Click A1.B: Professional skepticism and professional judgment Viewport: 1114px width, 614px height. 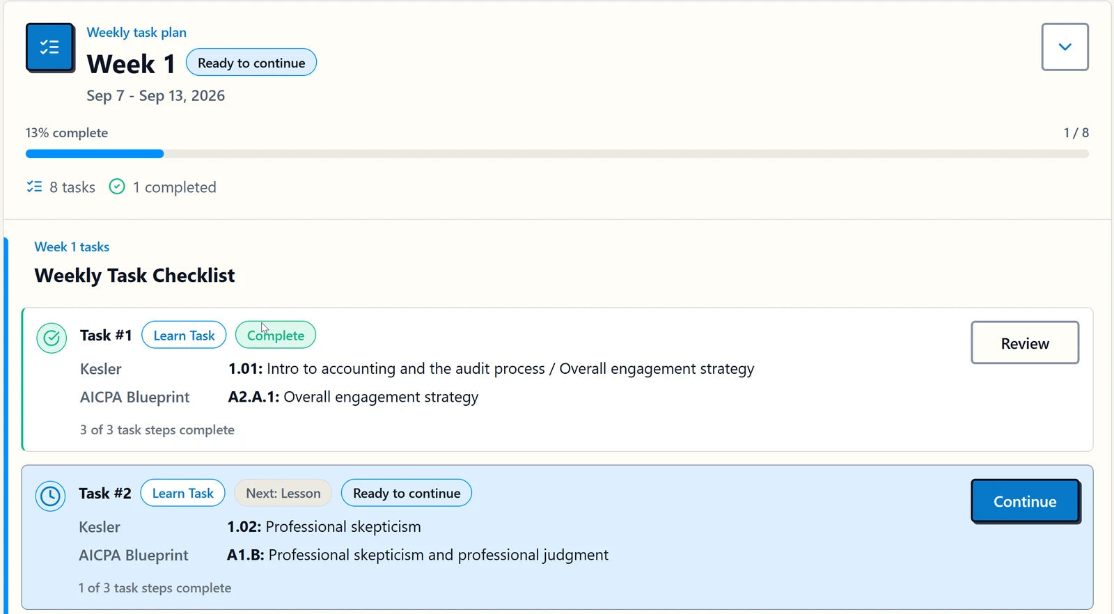point(418,555)
